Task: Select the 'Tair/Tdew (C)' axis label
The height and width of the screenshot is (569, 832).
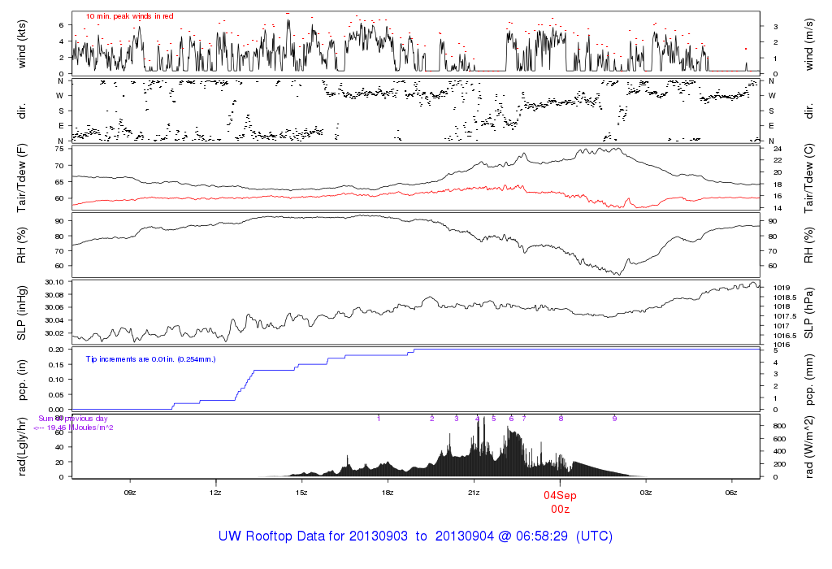Action: 808,178
